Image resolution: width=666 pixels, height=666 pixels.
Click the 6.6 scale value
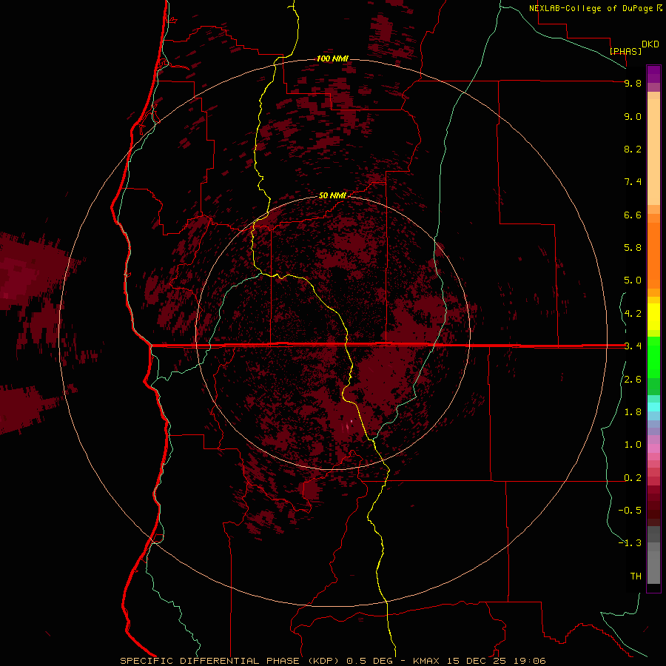point(633,215)
